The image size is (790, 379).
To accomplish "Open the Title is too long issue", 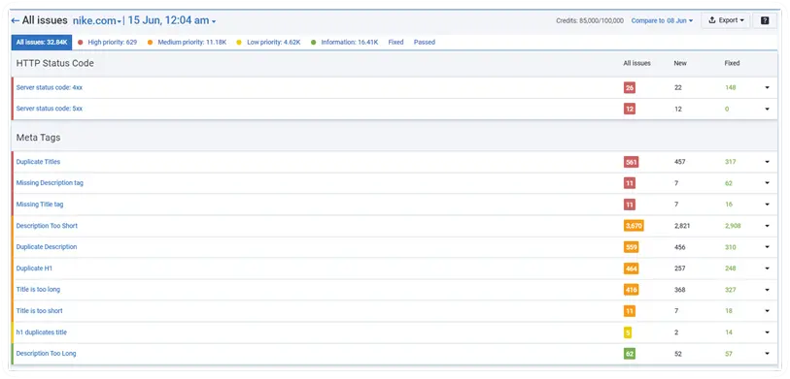I will coord(38,290).
